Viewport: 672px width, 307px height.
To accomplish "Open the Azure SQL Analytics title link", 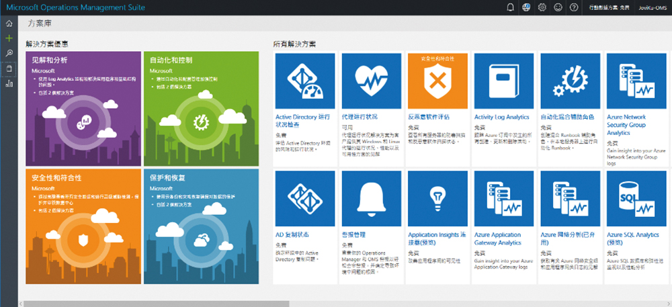I will click(633, 238).
